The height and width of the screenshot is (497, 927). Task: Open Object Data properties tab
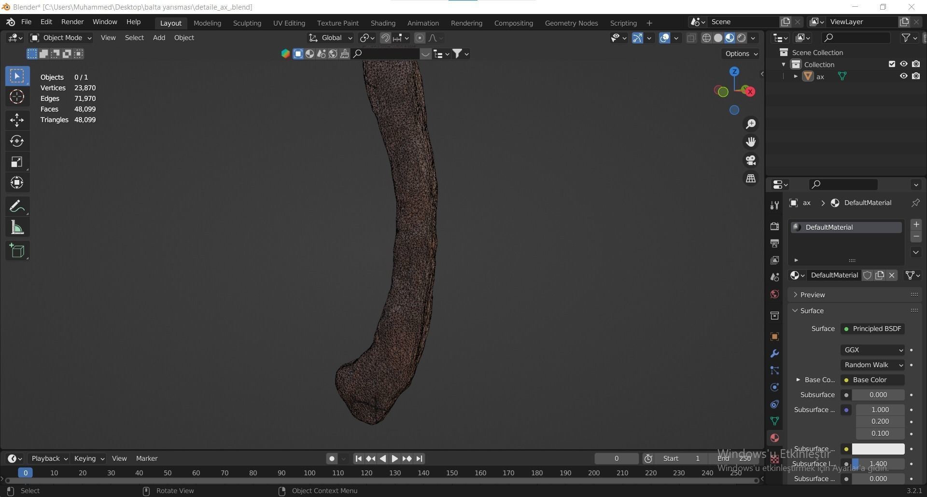[774, 421]
